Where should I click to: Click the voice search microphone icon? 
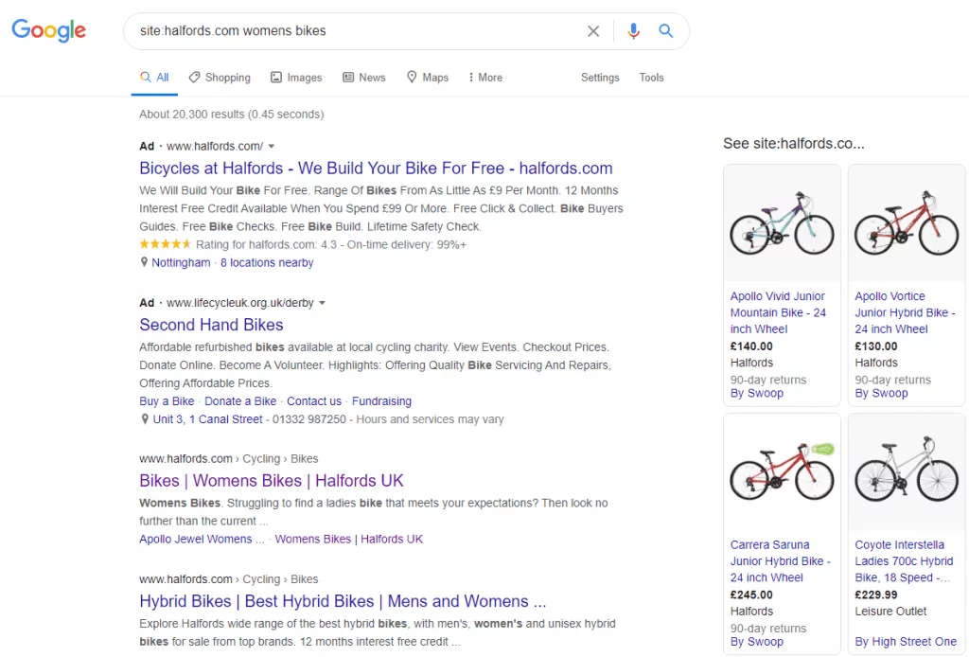tap(634, 30)
